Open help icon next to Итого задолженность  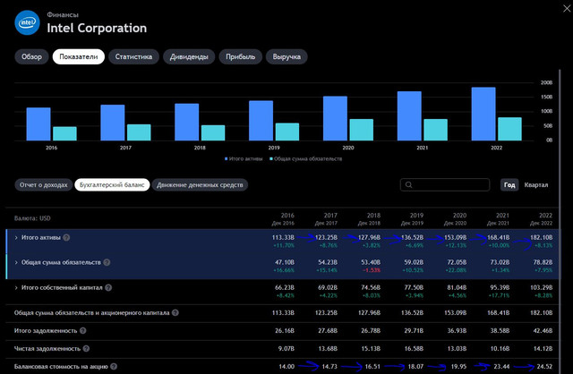click(x=83, y=330)
